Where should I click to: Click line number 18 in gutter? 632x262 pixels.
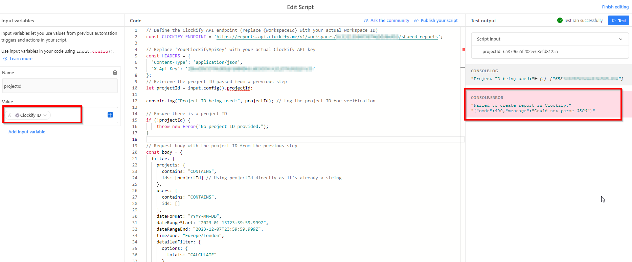tap(135, 139)
